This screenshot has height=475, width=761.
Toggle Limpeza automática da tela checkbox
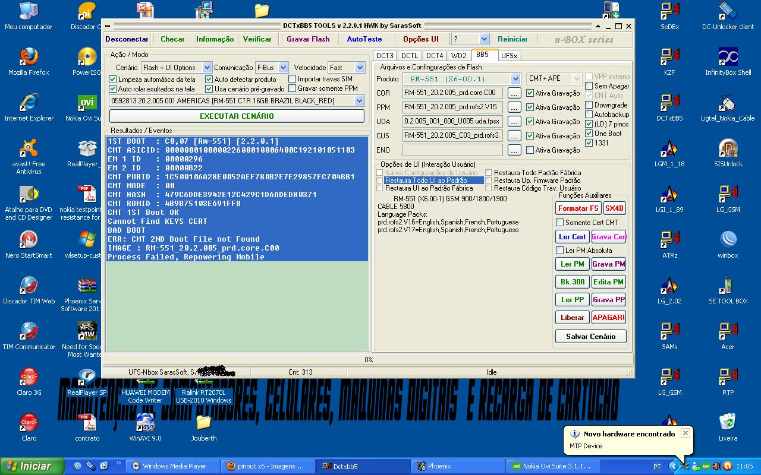(x=113, y=79)
